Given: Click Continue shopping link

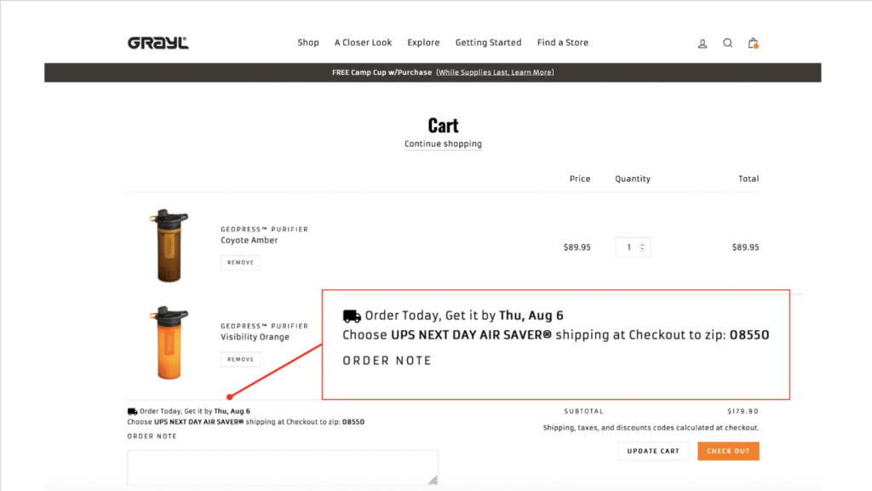Looking at the screenshot, I should tap(443, 144).
